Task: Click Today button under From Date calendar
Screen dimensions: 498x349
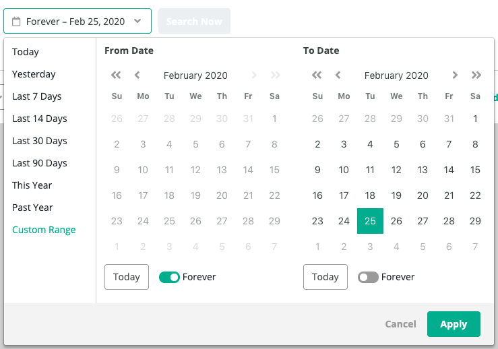Action: (x=127, y=277)
